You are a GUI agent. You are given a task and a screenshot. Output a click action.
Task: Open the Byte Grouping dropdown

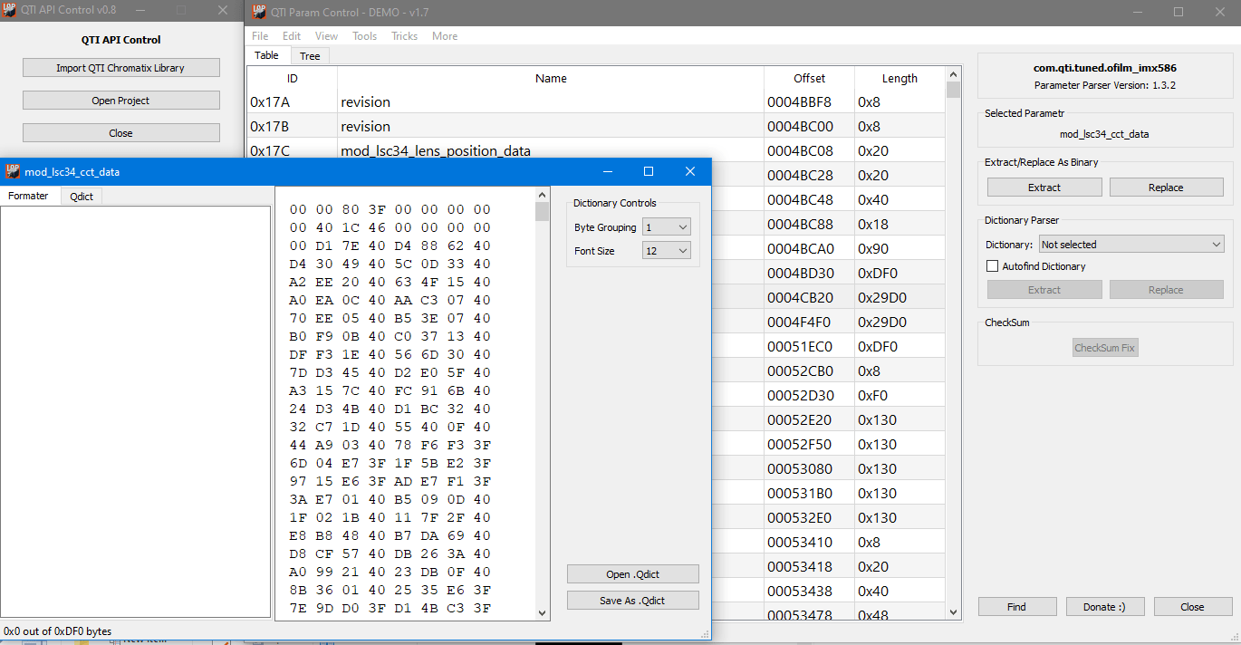point(666,227)
